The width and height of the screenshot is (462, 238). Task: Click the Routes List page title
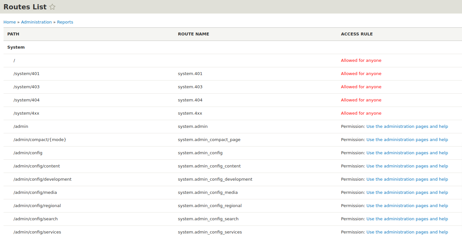[25, 7]
